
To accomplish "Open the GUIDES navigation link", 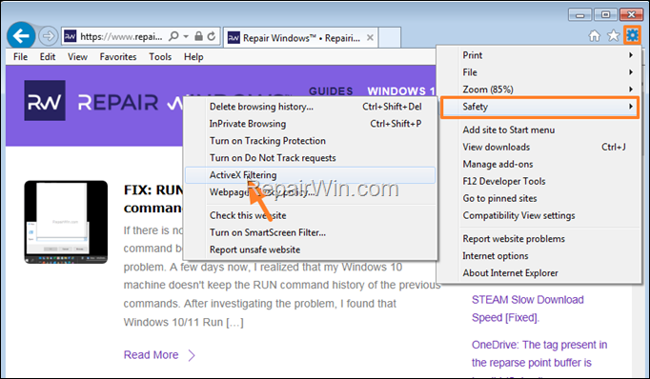I will [x=331, y=91].
